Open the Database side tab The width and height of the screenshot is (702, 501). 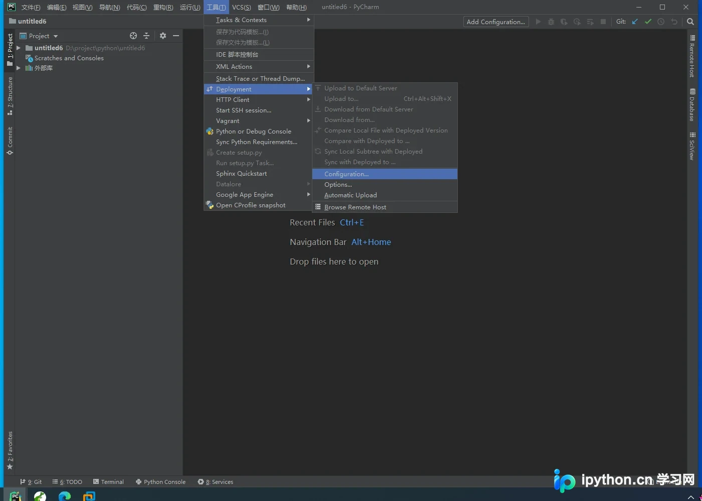point(692,105)
